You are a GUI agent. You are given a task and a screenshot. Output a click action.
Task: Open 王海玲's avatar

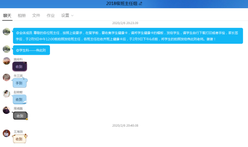[x=7, y=133]
